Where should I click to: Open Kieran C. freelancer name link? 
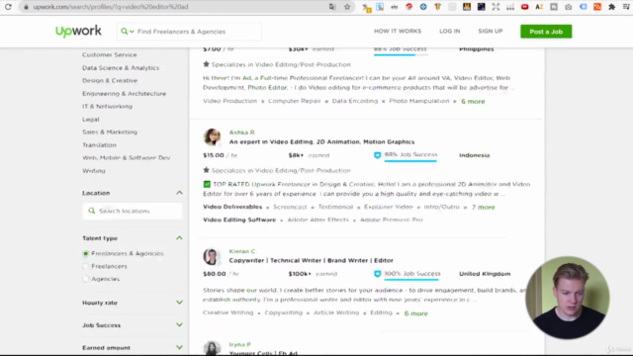pyautogui.click(x=242, y=251)
